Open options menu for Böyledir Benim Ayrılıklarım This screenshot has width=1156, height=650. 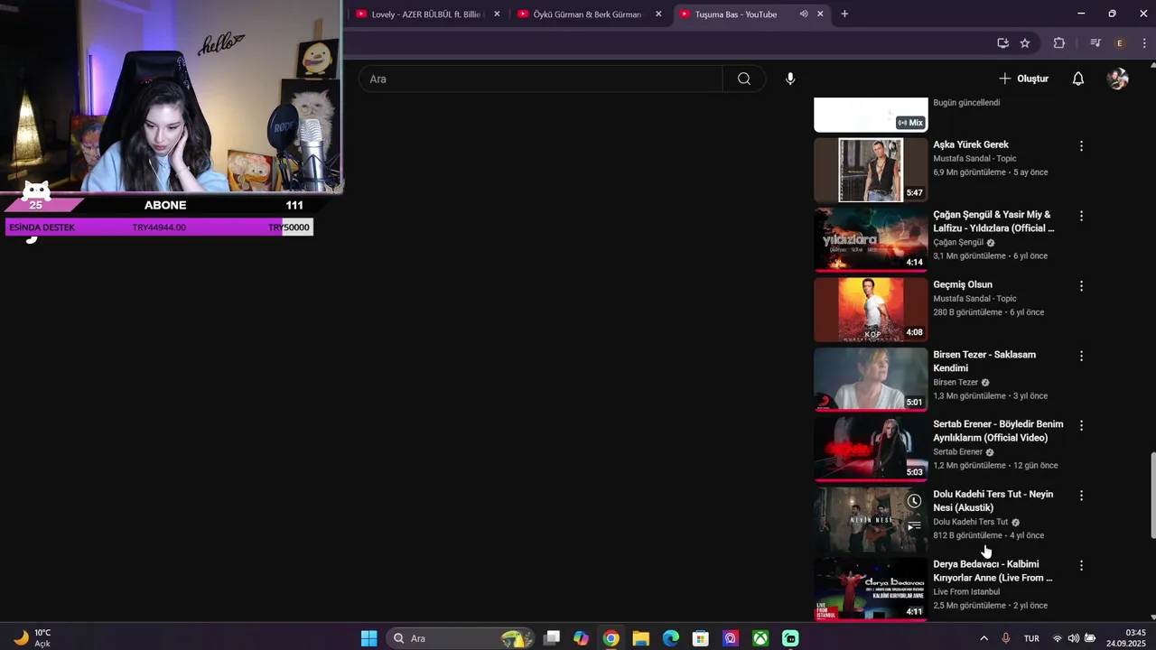tap(1081, 425)
